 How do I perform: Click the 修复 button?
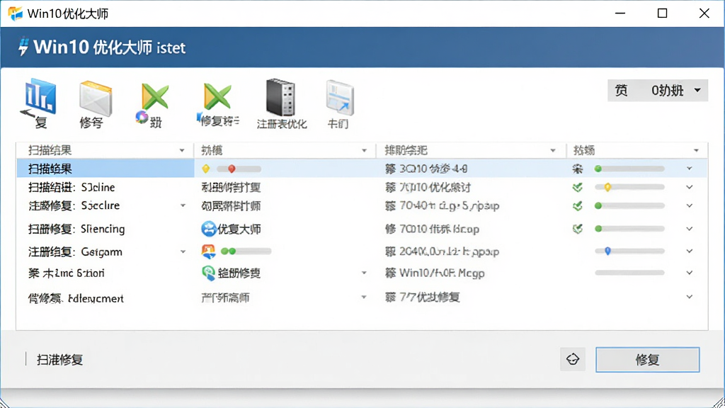point(647,359)
